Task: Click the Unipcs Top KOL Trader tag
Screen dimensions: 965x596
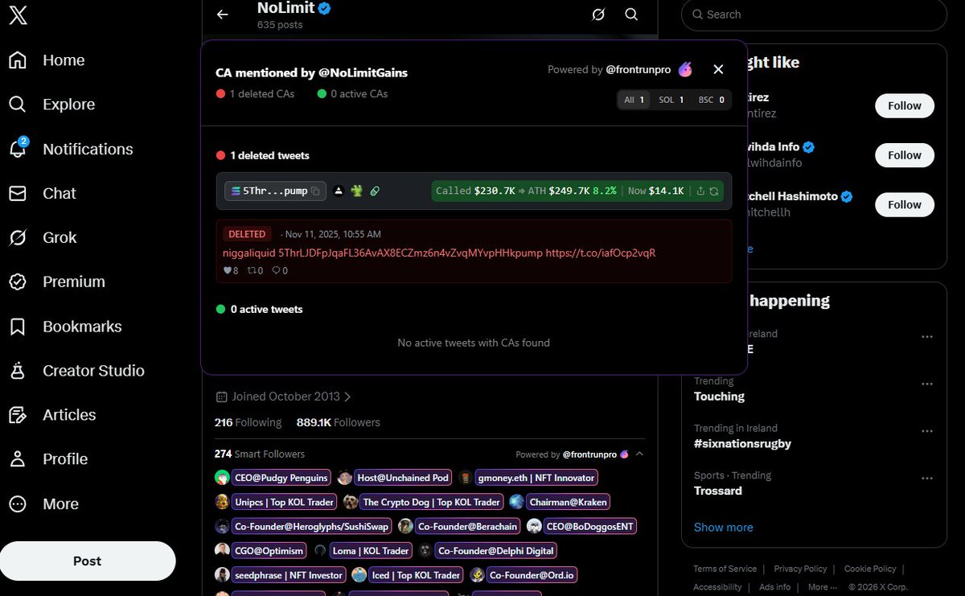Action: pyautogui.click(x=284, y=502)
